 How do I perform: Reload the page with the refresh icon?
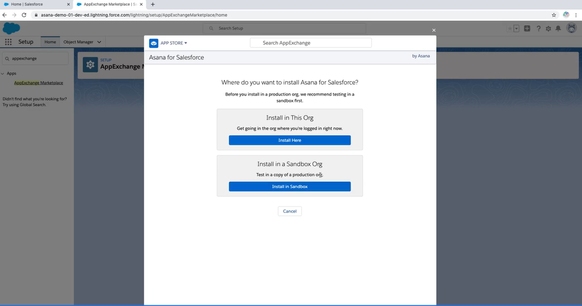pyautogui.click(x=24, y=15)
